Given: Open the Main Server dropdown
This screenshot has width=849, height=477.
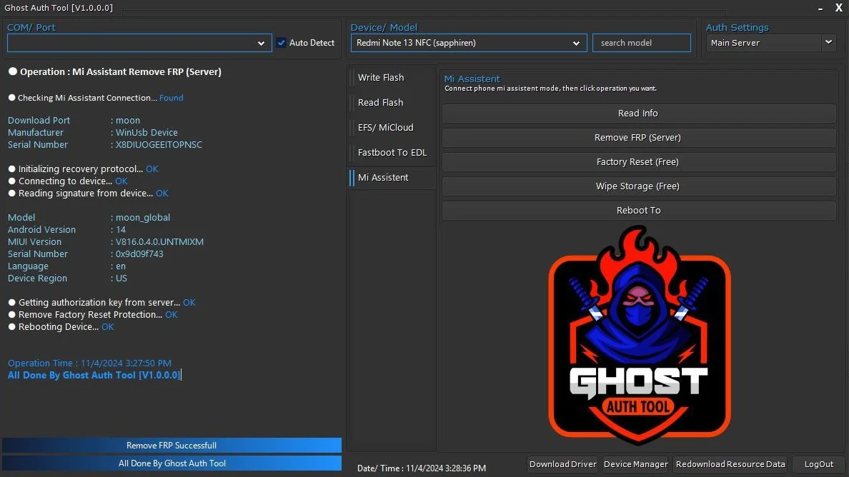Looking at the screenshot, I should 770,43.
